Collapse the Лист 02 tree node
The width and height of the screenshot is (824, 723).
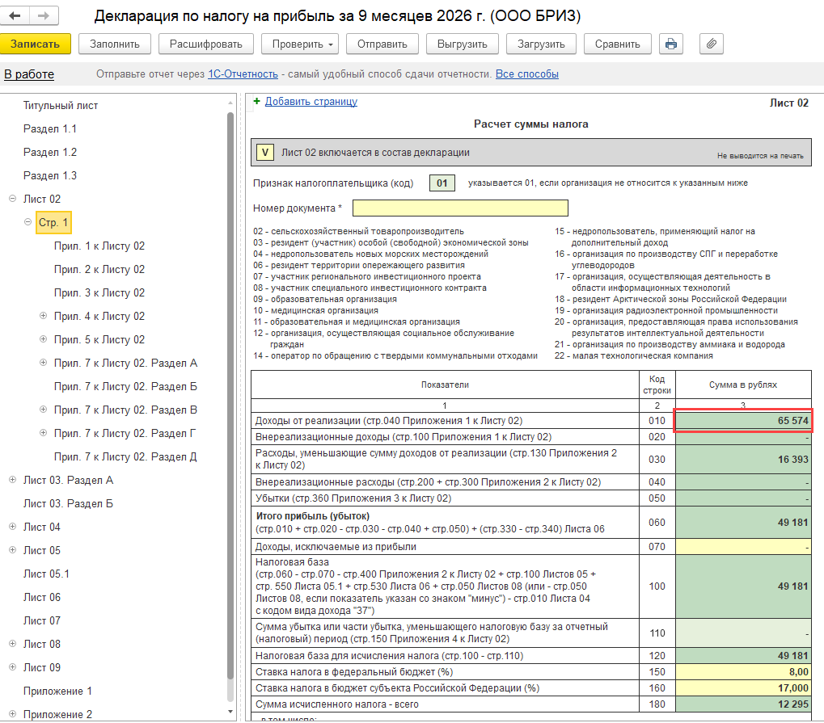click(13, 199)
